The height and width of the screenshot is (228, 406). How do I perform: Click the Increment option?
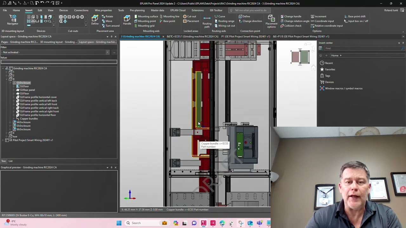coord(318,16)
